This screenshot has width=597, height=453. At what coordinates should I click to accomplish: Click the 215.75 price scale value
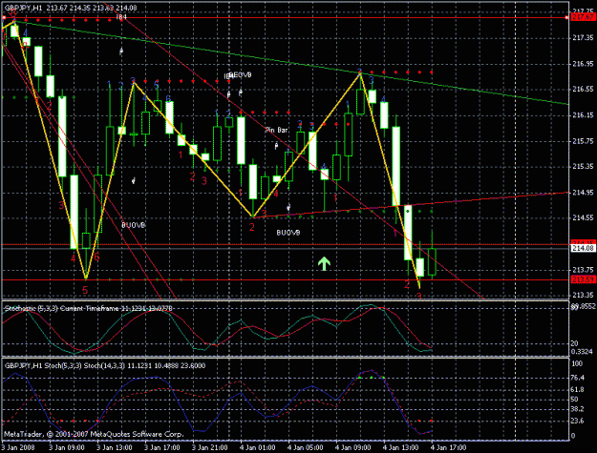[583, 141]
